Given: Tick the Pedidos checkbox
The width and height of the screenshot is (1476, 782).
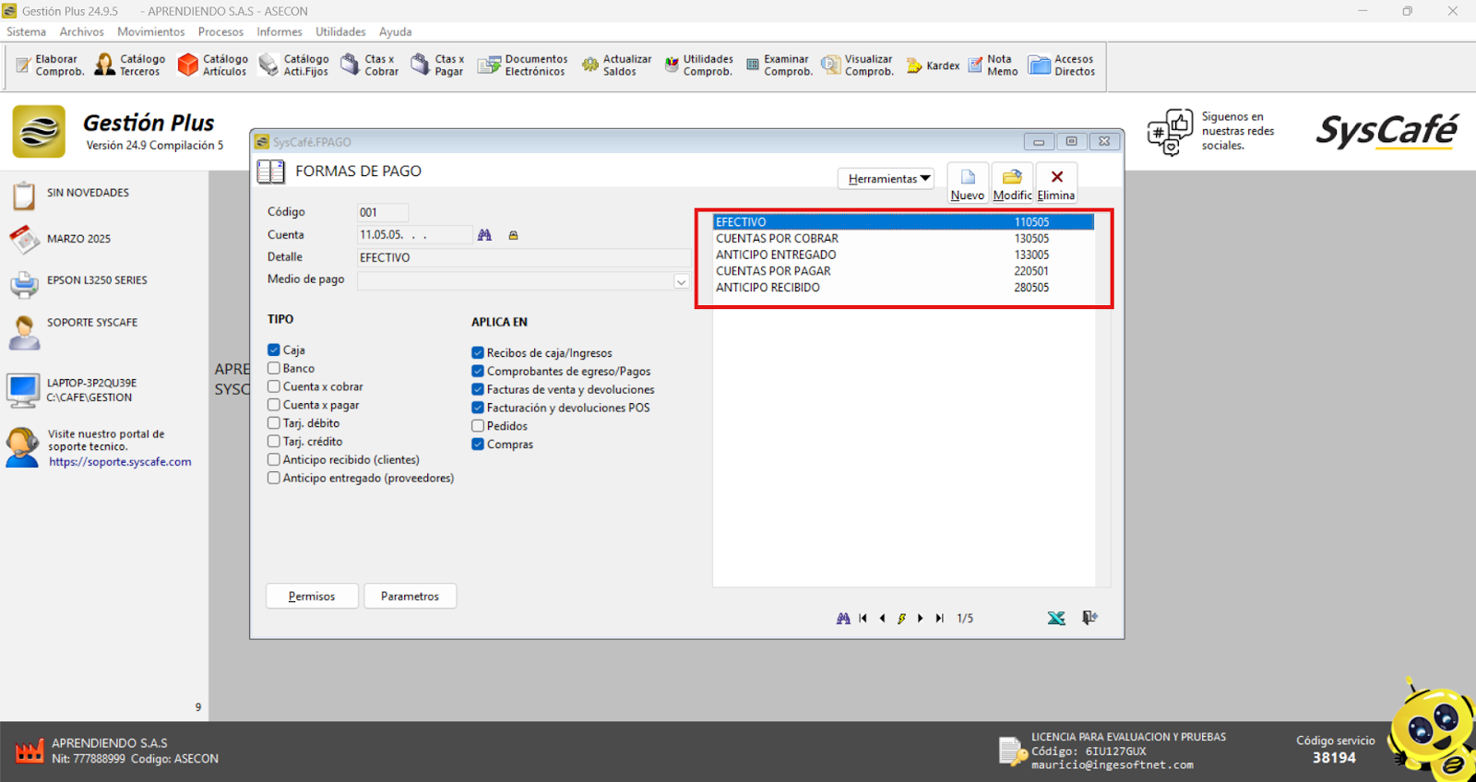Looking at the screenshot, I should [x=478, y=426].
